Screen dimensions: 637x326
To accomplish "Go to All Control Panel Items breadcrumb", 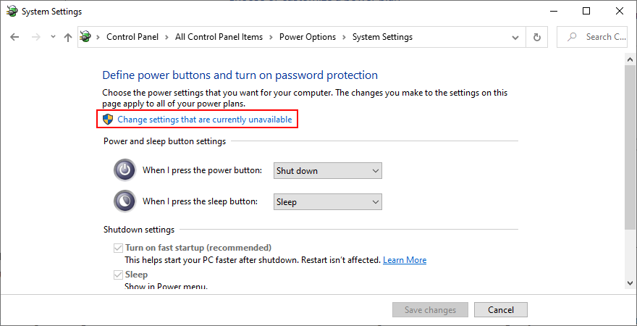I will pos(219,37).
